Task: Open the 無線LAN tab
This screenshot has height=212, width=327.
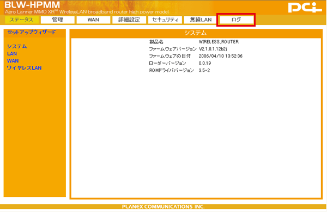Action: [x=201, y=20]
